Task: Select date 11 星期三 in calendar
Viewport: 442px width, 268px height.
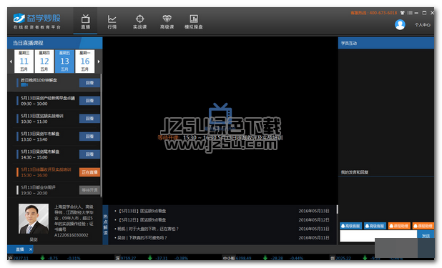Action: (x=24, y=61)
